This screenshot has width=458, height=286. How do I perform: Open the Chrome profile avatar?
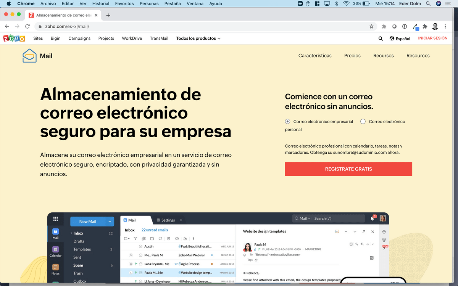point(435,27)
